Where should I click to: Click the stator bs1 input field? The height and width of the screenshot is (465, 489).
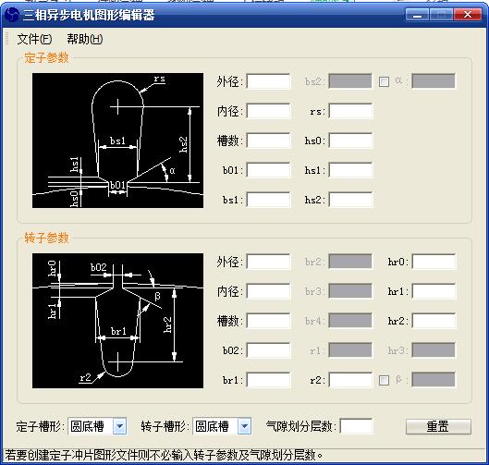(x=268, y=200)
